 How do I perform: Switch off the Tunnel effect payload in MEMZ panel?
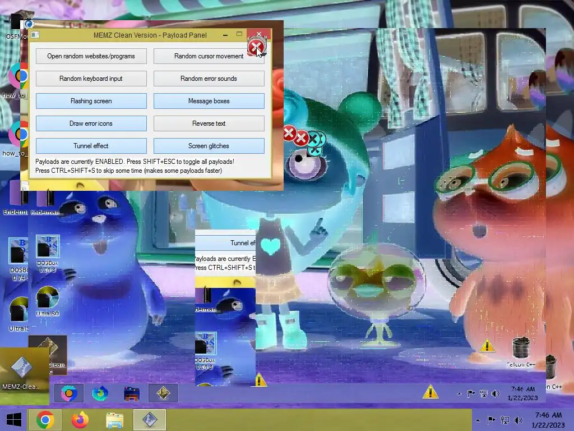91,146
